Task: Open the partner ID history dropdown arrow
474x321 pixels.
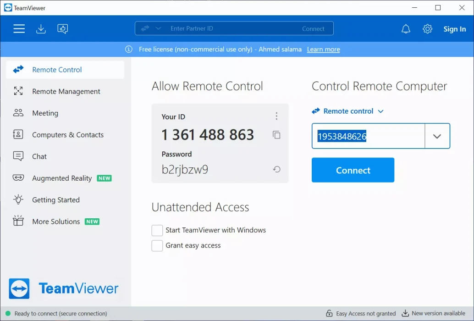Action: (x=437, y=136)
